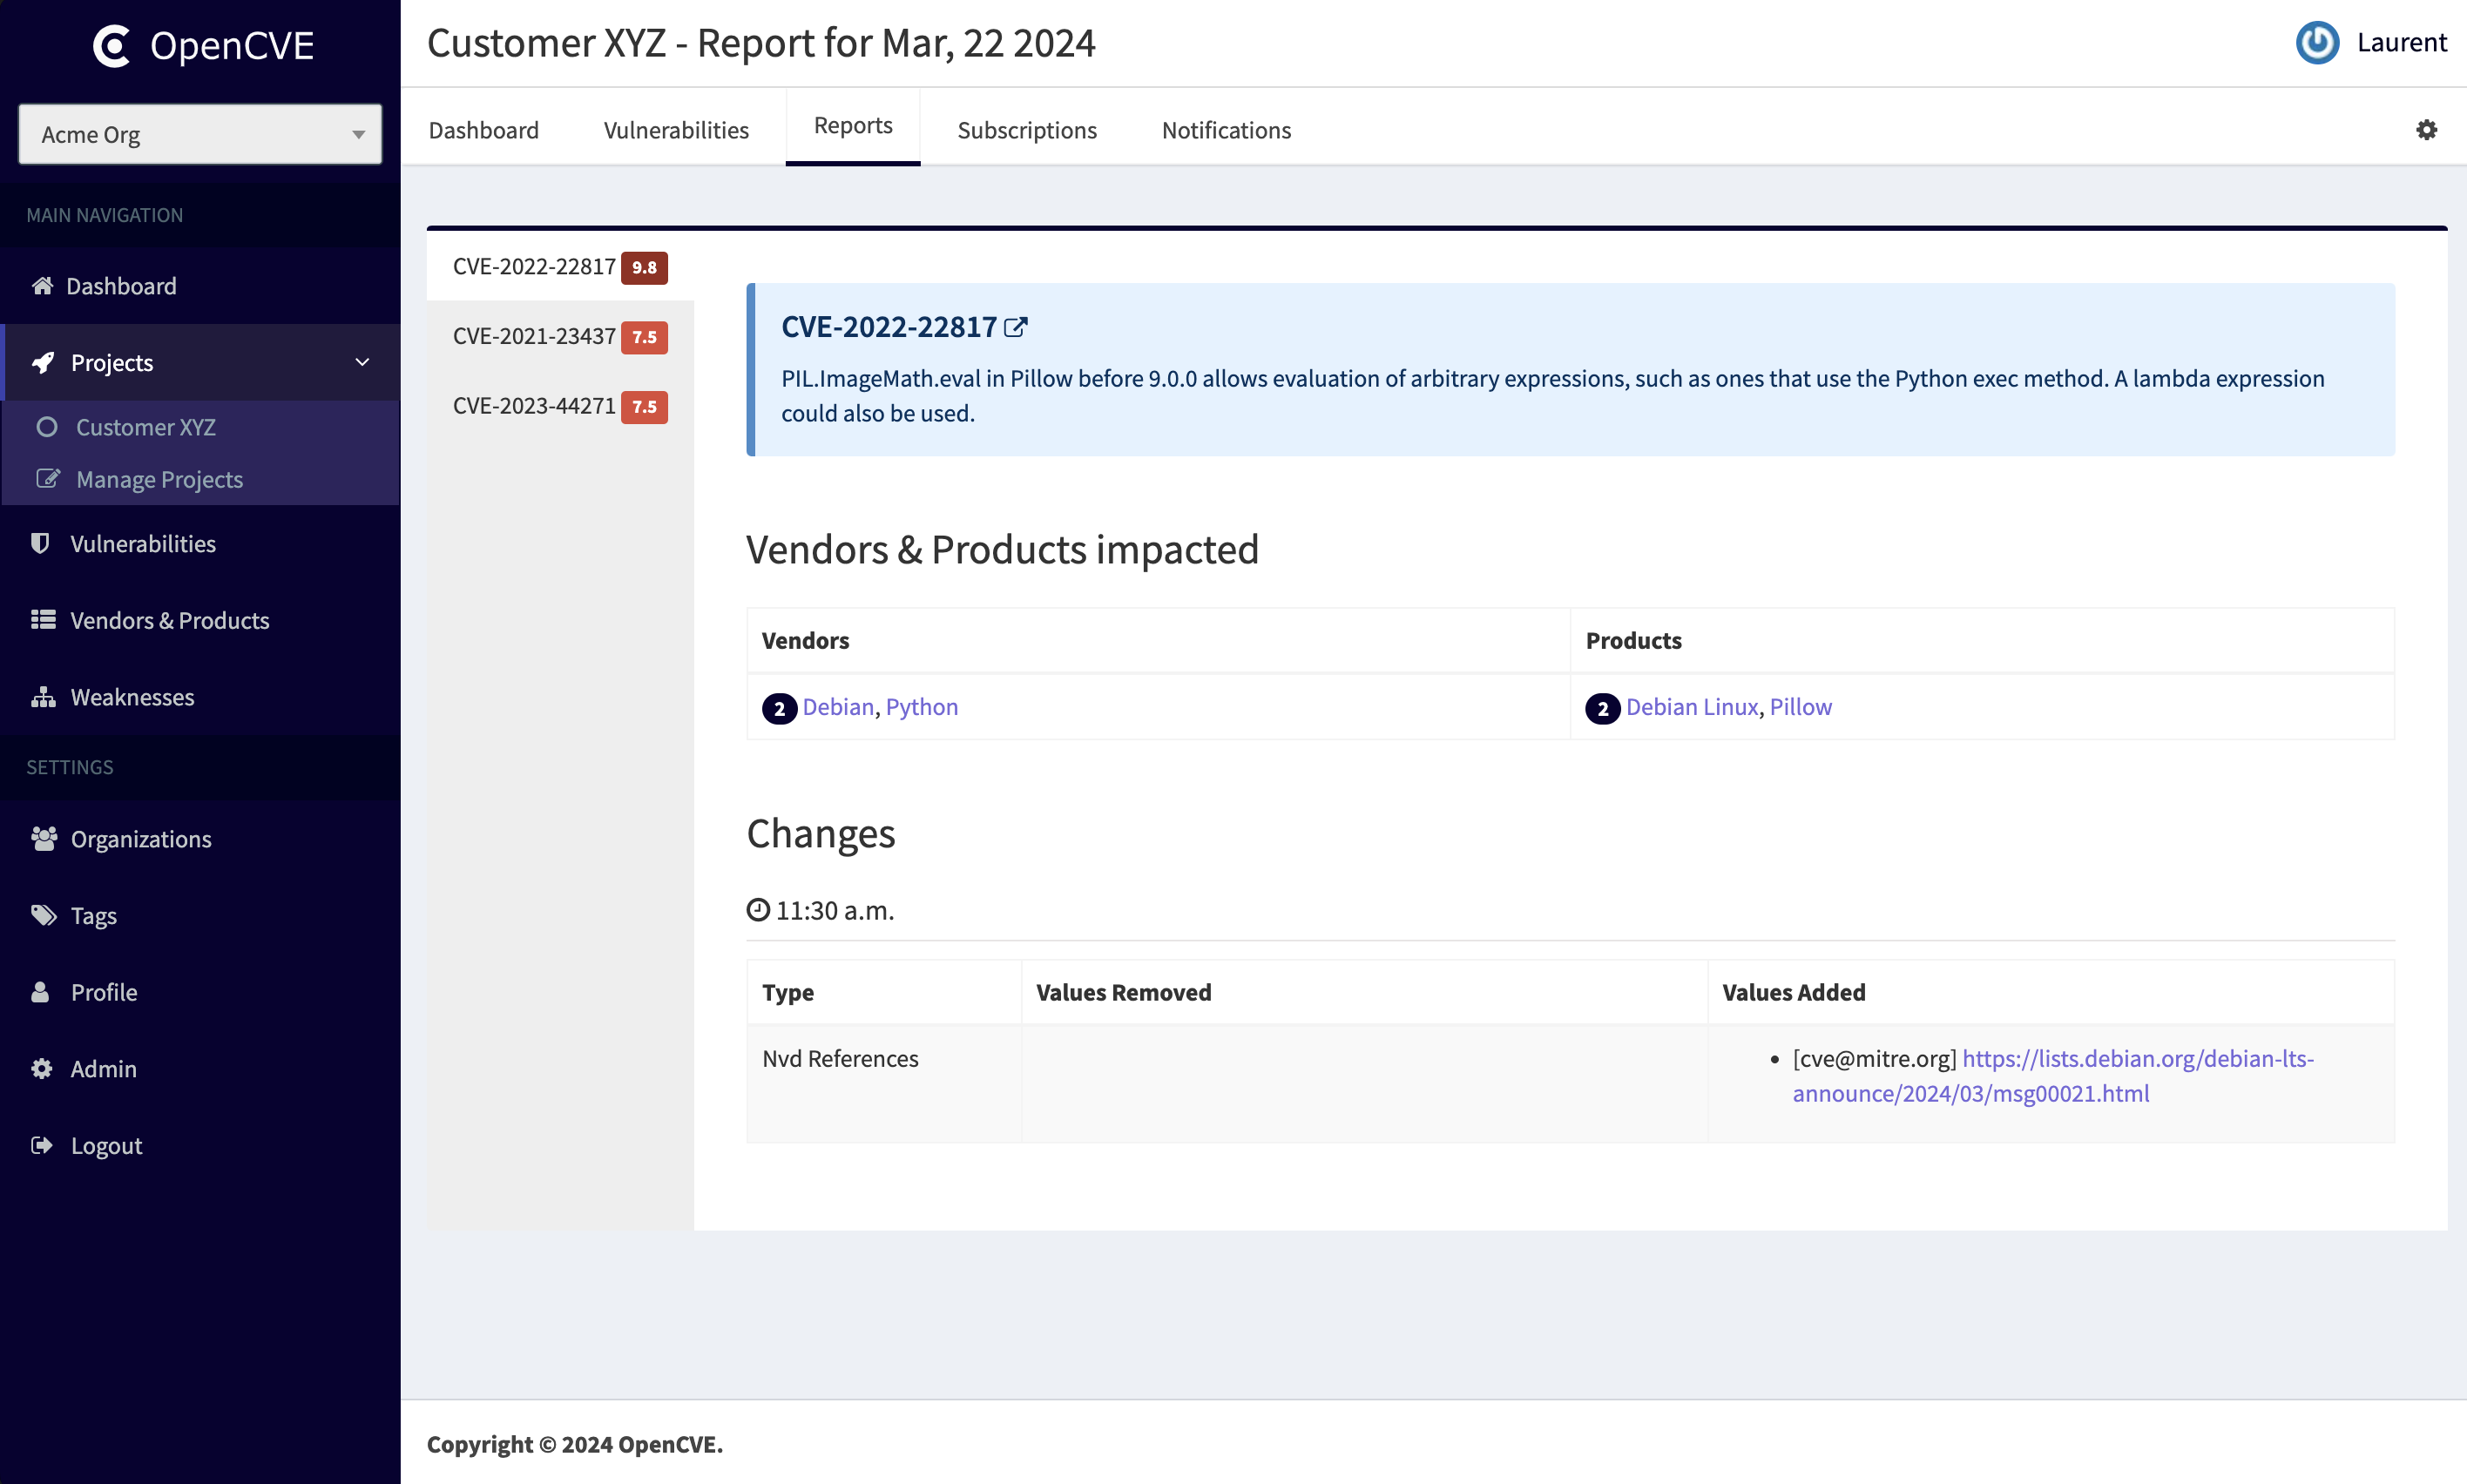Viewport: 2467px width, 1484px height.
Task: Switch to the Dashboard tab
Action: point(484,130)
